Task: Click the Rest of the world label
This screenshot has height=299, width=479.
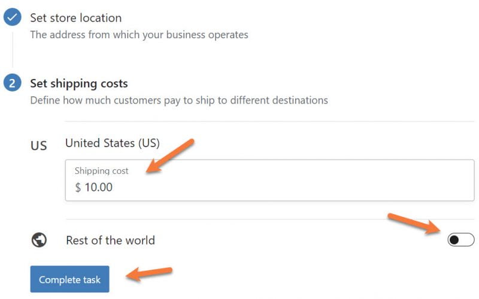Action: (110, 240)
